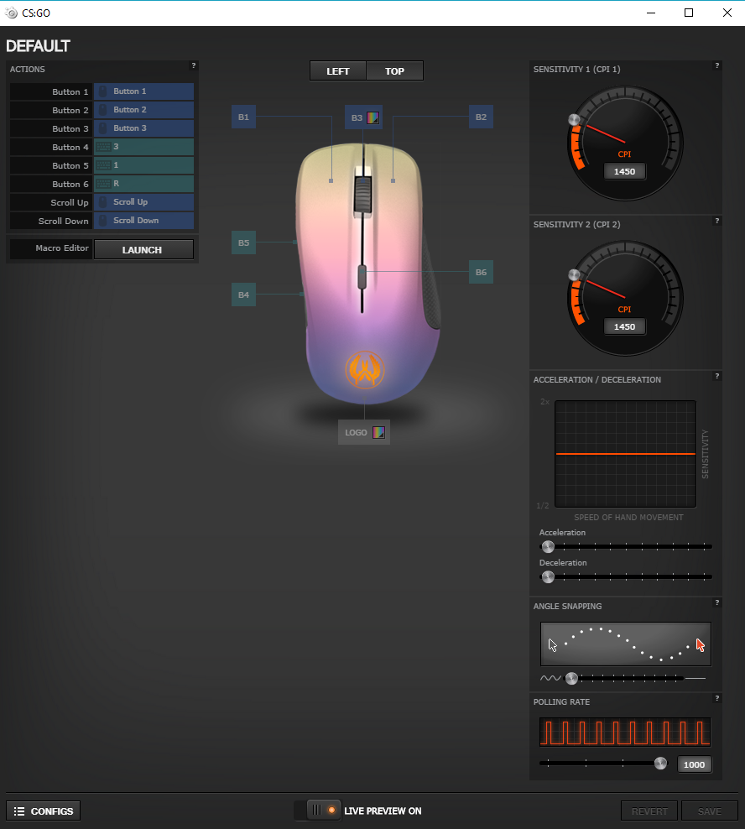This screenshot has width=745, height=829.
Task: Switch to the TOP mouse view tab
Action: pos(394,71)
